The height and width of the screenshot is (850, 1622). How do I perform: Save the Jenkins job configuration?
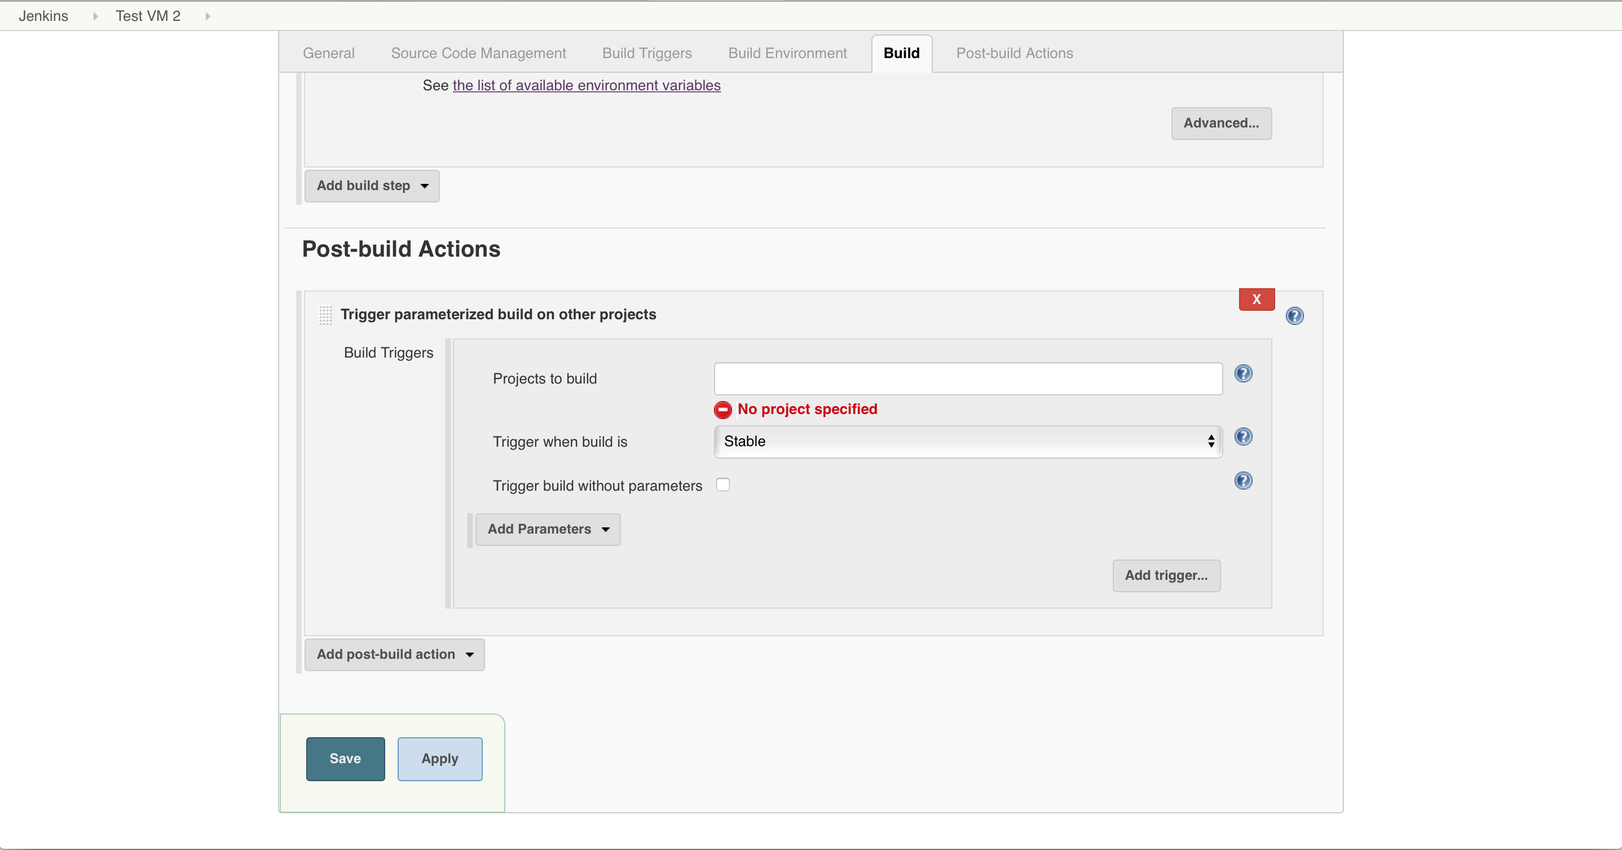[345, 759]
